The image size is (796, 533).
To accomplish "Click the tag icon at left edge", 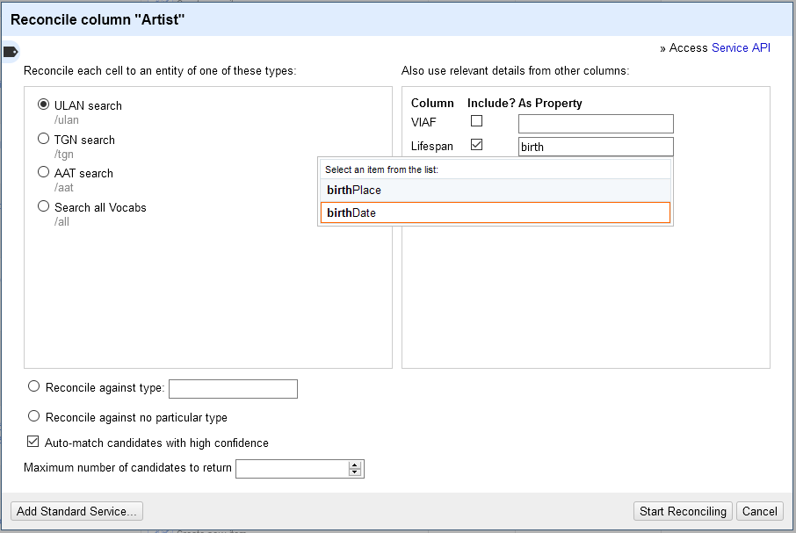I will click(11, 52).
